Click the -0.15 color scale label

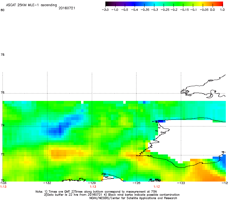[184, 10]
